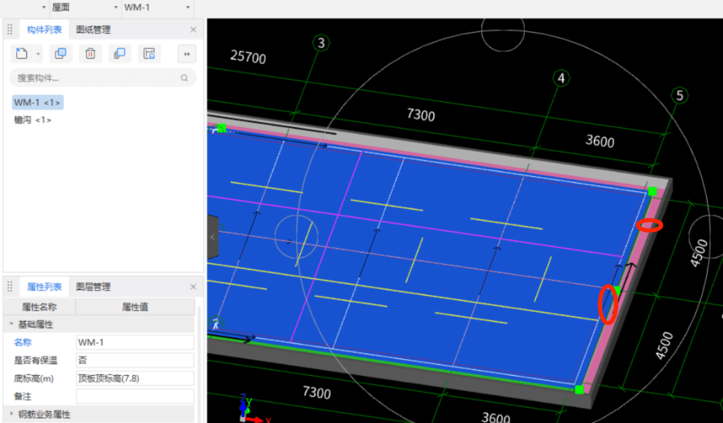Click the lower 3600 dimension text
723x423 pixels.
coord(495,417)
